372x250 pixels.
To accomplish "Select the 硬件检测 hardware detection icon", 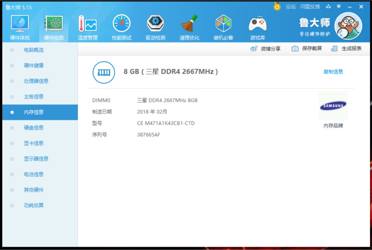I will pos(54,27).
